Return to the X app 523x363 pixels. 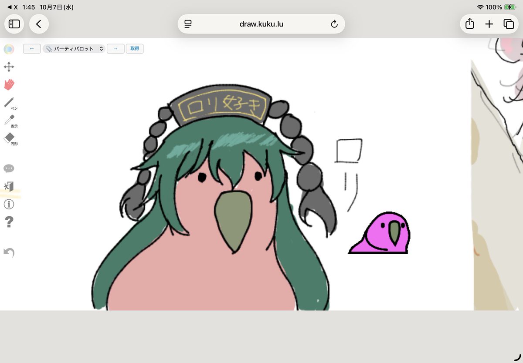click(13, 7)
